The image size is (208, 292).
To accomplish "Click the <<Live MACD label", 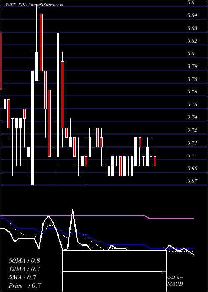I will coord(175,281).
